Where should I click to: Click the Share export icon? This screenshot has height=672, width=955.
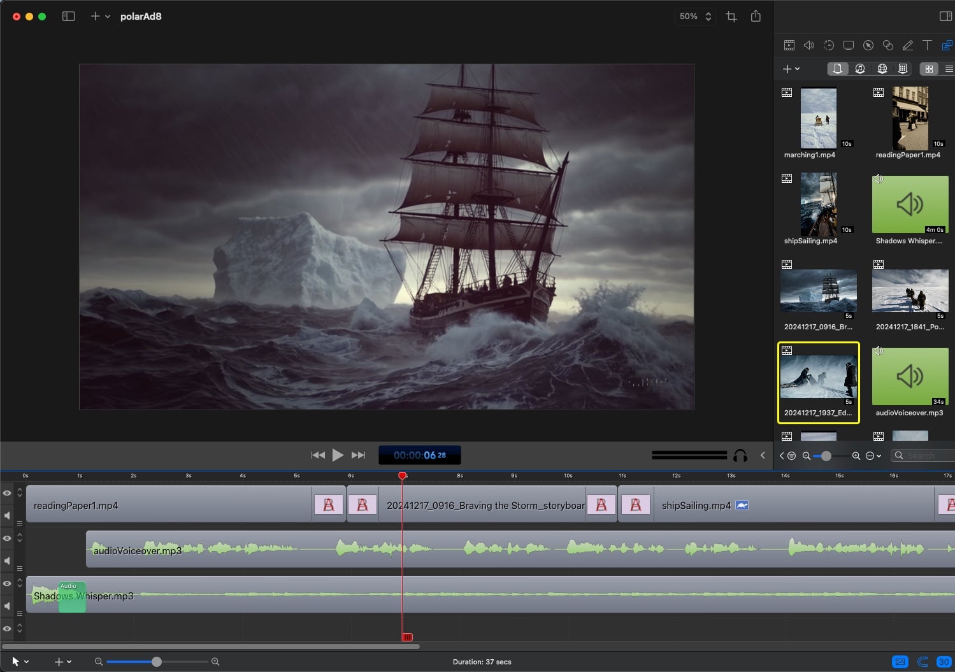[x=756, y=17]
